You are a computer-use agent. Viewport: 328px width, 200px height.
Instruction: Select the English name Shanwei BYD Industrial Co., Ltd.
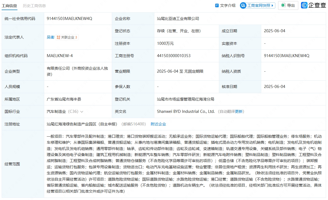186,111
